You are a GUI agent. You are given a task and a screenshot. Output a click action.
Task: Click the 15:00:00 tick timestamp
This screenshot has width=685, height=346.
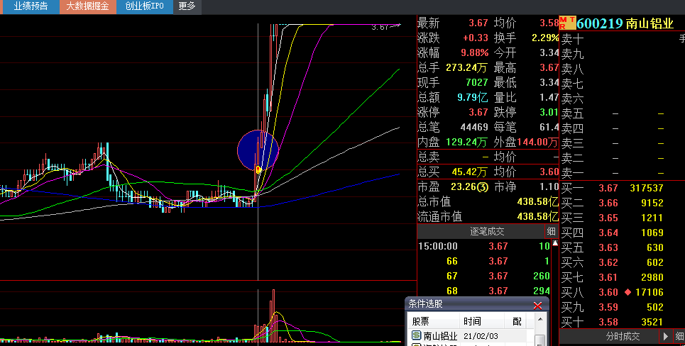[438, 246]
